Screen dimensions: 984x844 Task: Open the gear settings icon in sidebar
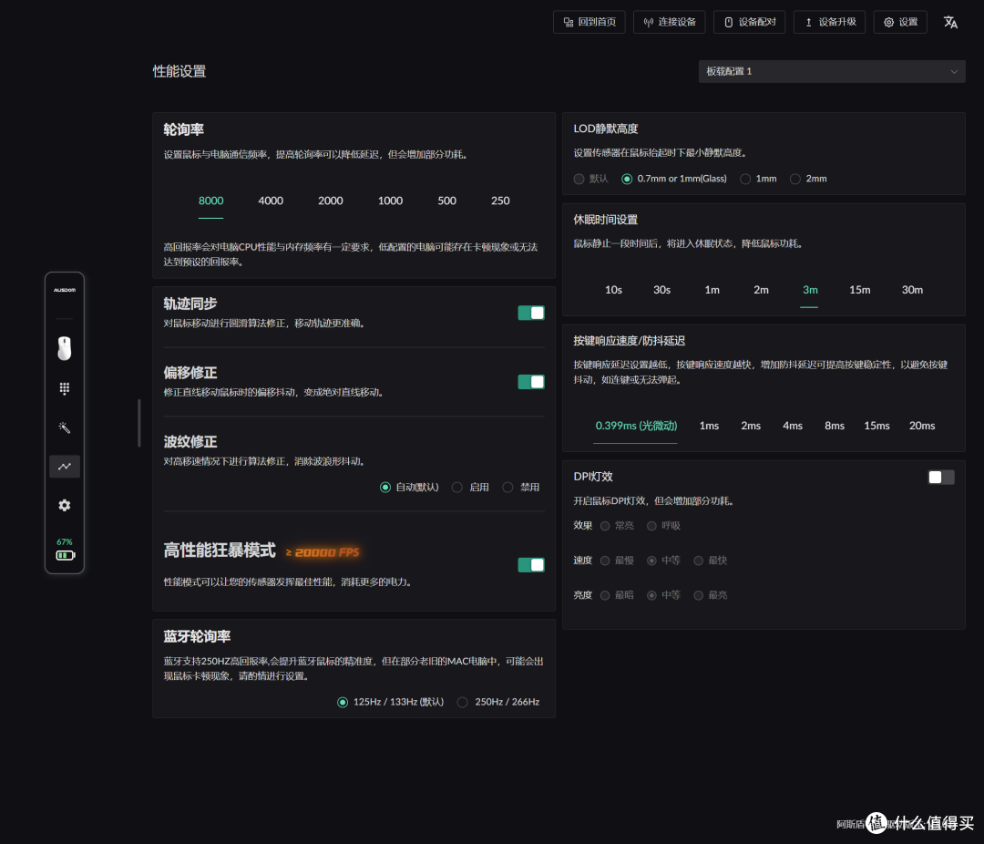[x=64, y=506]
